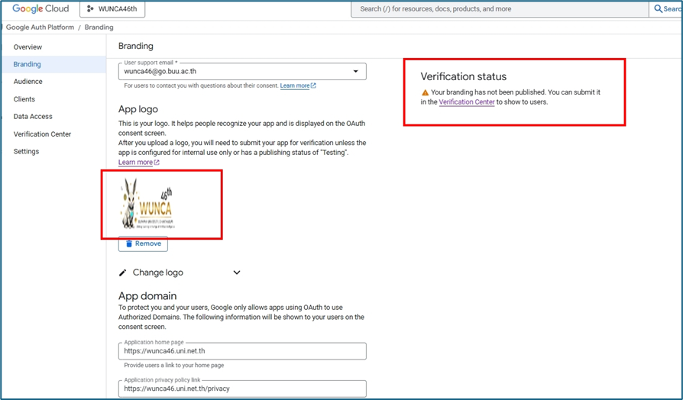The image size is (683, 400).
Task: Open Clients in the sidebar
Action: pos(24,99)
